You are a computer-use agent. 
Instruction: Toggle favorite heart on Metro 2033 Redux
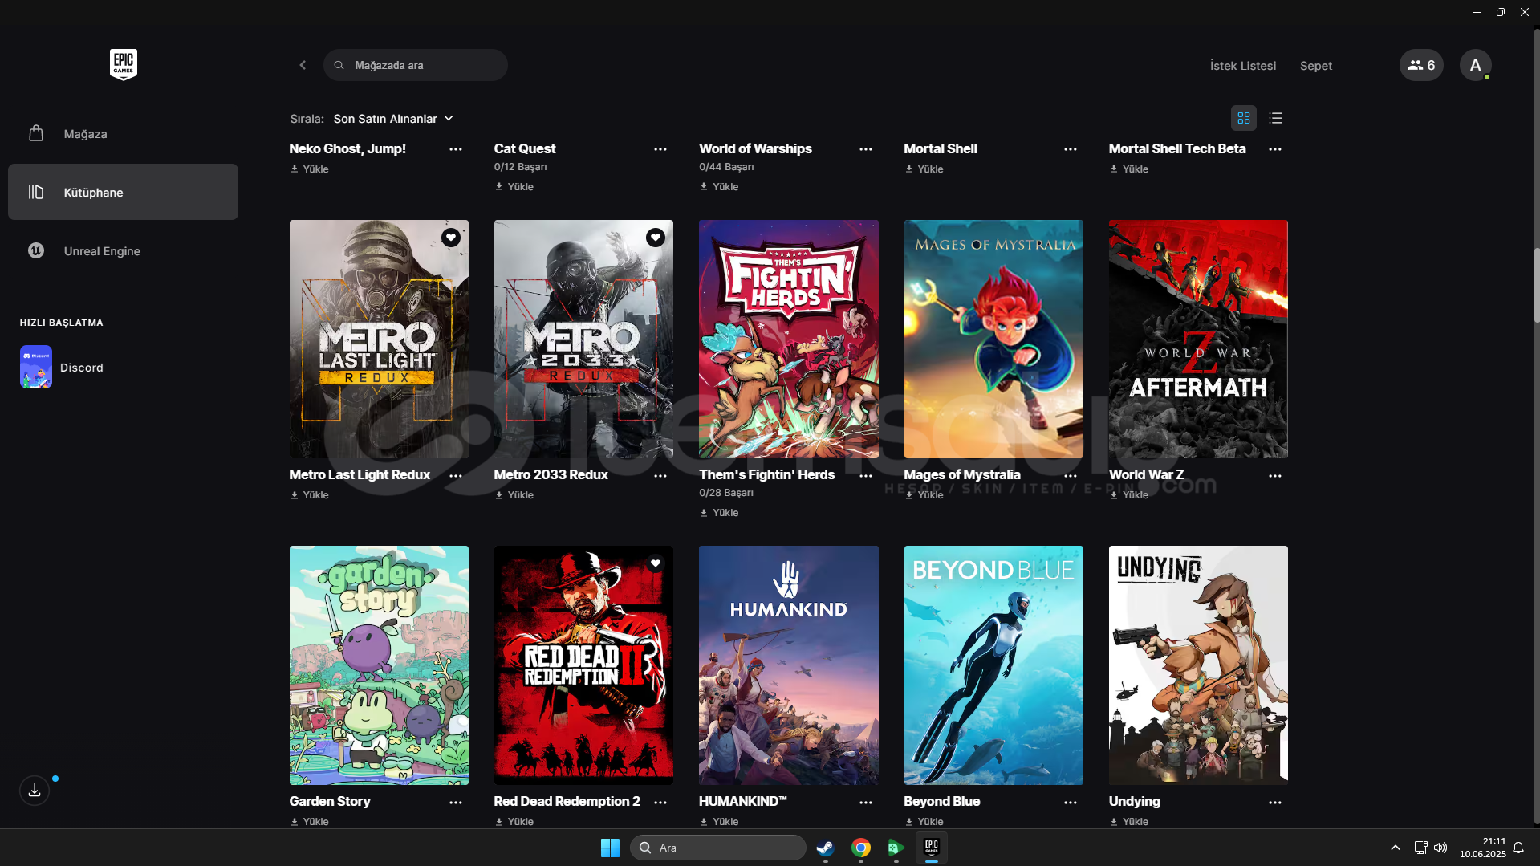[656, 238]
